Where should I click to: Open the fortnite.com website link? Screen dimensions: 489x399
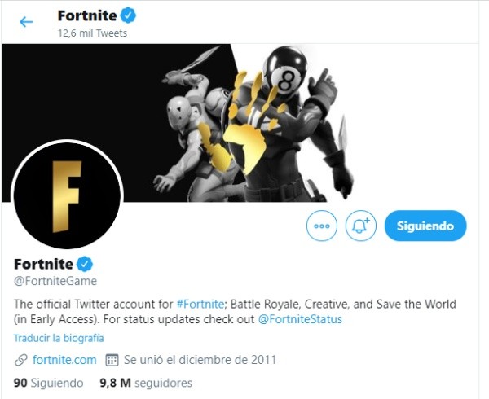[x=65, y=359]
